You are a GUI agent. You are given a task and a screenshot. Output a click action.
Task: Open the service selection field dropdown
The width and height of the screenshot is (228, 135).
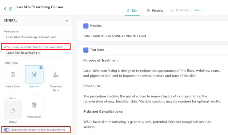[36, 53]
